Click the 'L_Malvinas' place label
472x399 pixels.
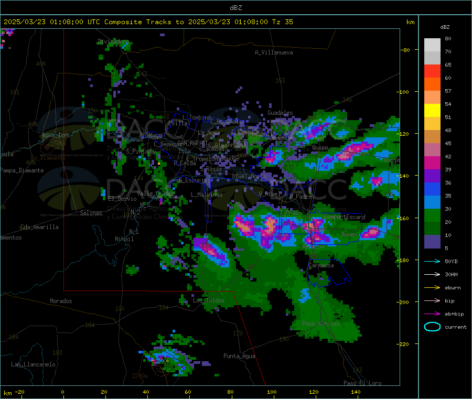click(207, 195)
